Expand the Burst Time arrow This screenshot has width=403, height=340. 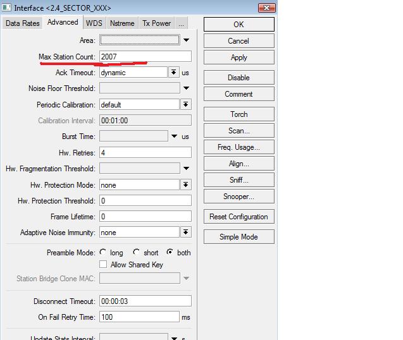coord(174,137)
